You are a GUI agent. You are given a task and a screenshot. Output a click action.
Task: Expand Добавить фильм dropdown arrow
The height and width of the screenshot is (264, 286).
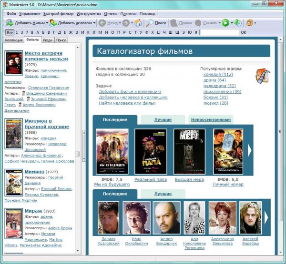click(47, 23)
